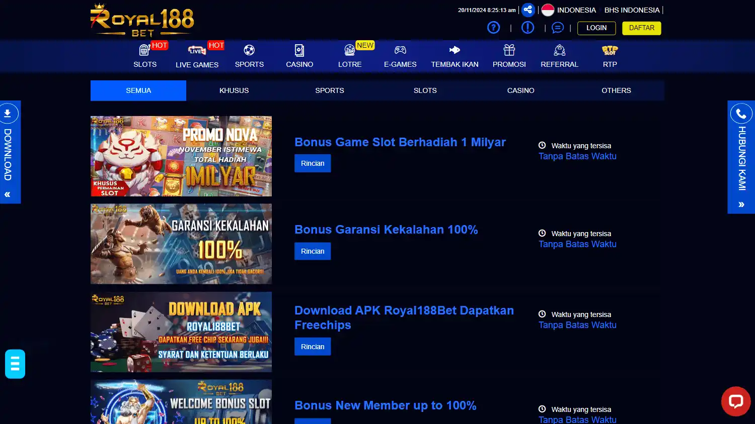Open Bonus Garansi Kekalahan 100% title
The image size is (755, 424).
386,230
